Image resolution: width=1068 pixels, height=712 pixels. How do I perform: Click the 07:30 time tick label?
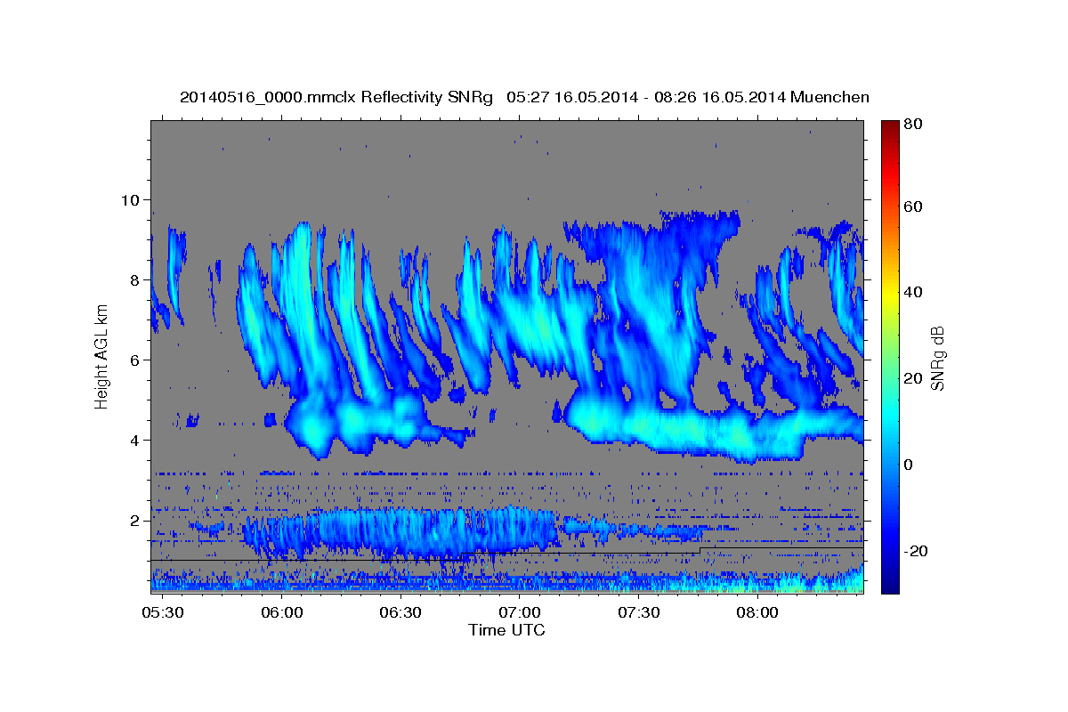[639, 613]
